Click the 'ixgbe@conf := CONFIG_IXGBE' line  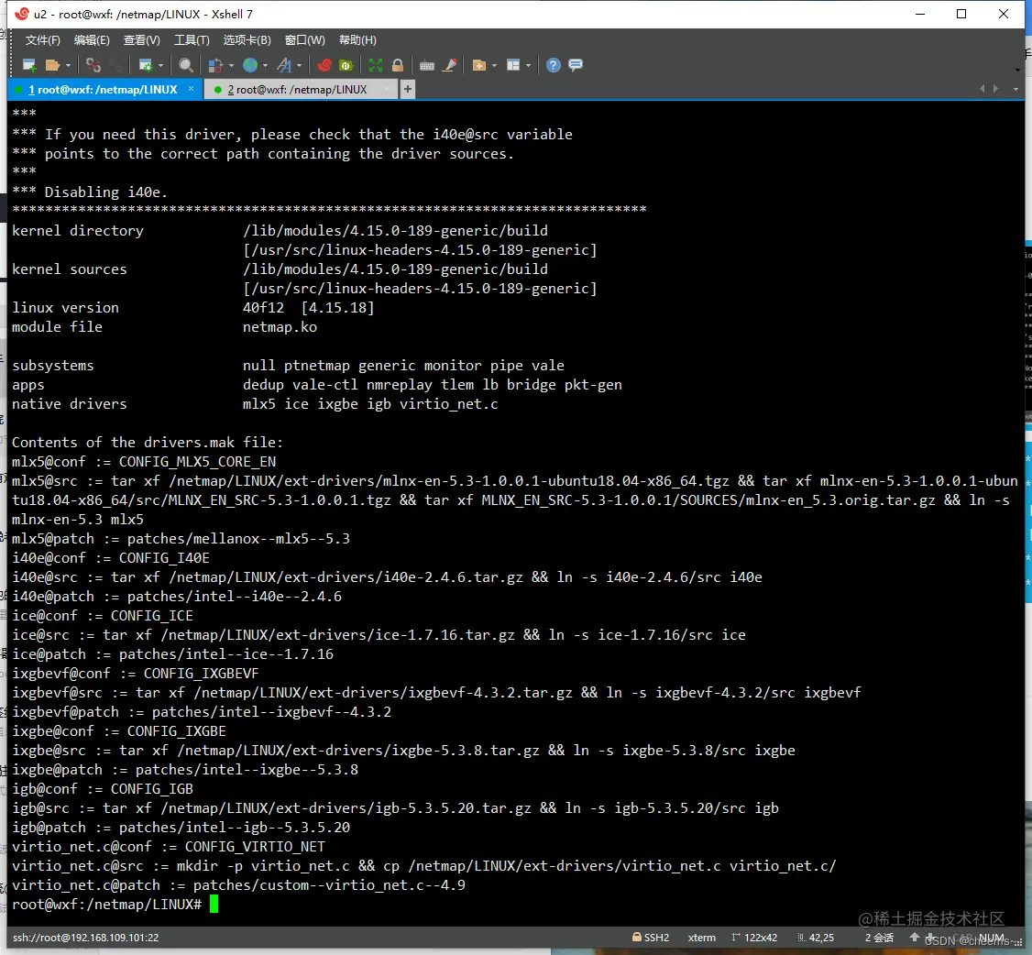point(119,731)
